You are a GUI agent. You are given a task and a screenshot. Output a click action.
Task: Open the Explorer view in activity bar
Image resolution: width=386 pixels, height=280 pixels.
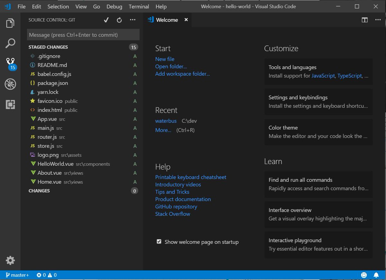pyautogui.click(x=10, y=23)
